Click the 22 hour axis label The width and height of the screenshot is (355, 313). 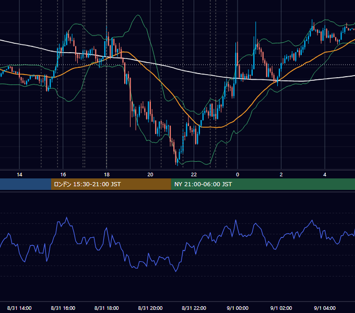(194, 175)
